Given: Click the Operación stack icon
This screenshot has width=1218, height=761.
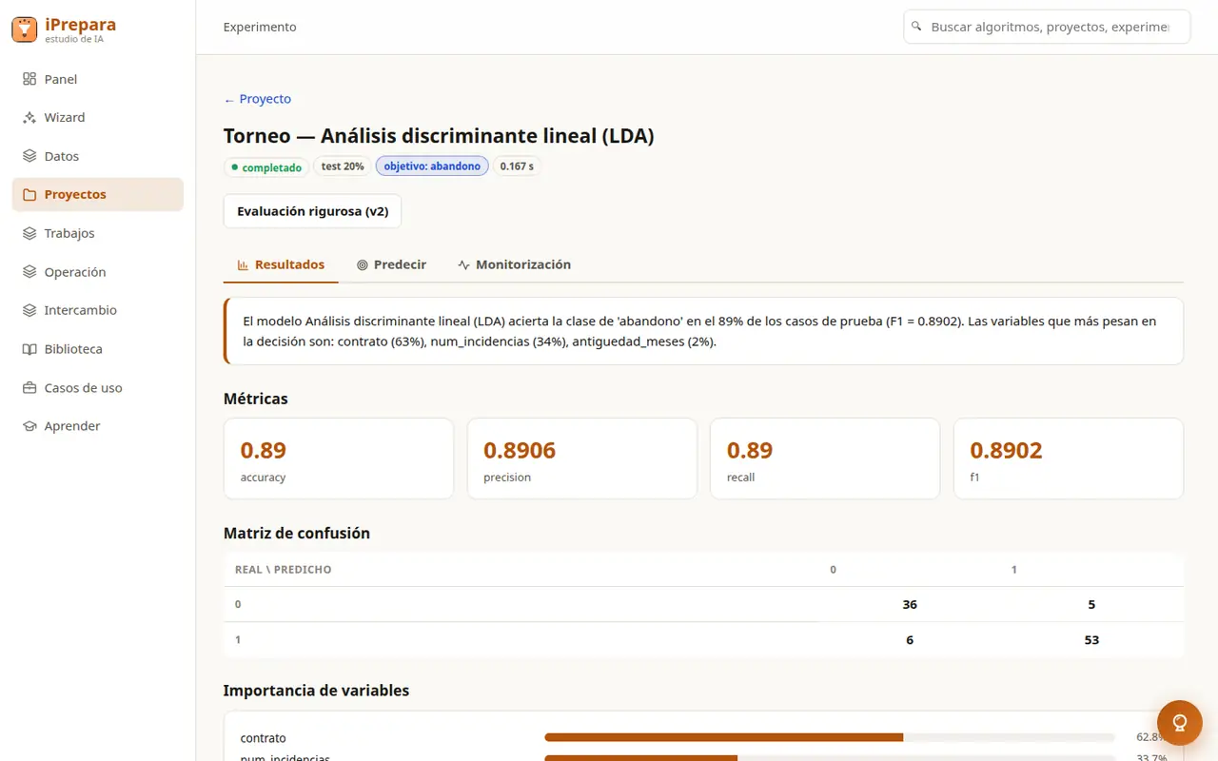Looking at the screenshot, I should 29,272.
